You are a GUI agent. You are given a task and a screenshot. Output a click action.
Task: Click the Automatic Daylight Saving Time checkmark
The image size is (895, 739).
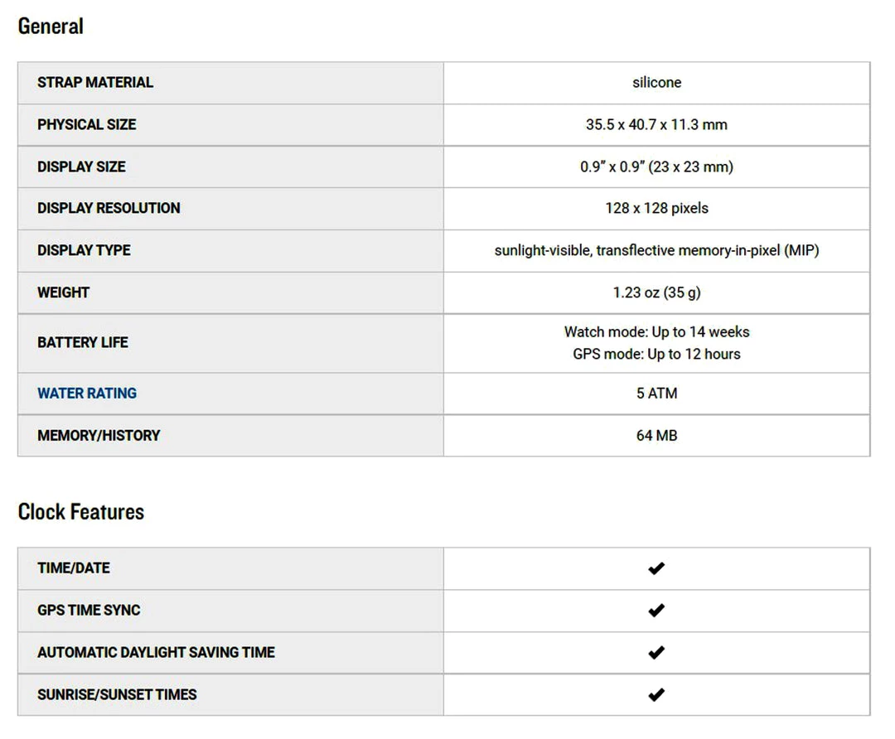[656, 653]
